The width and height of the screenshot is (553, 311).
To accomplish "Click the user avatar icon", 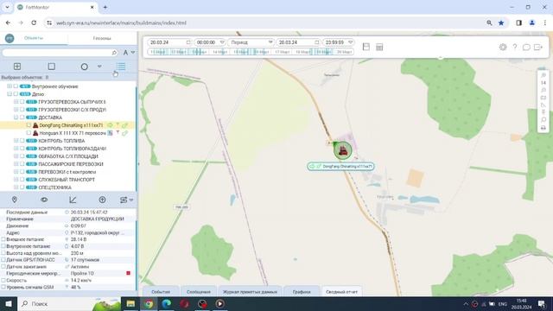I will pos(10,38).
